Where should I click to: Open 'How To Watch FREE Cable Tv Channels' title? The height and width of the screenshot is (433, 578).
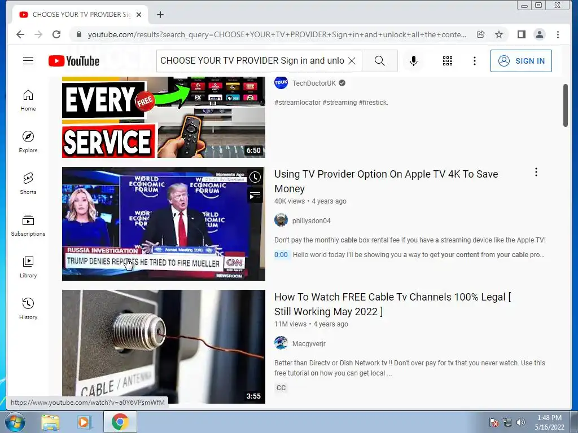393,304
